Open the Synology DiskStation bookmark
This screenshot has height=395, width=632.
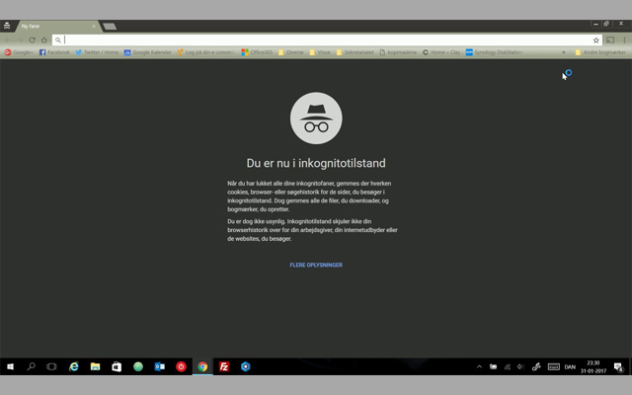(x=494, y=52)
